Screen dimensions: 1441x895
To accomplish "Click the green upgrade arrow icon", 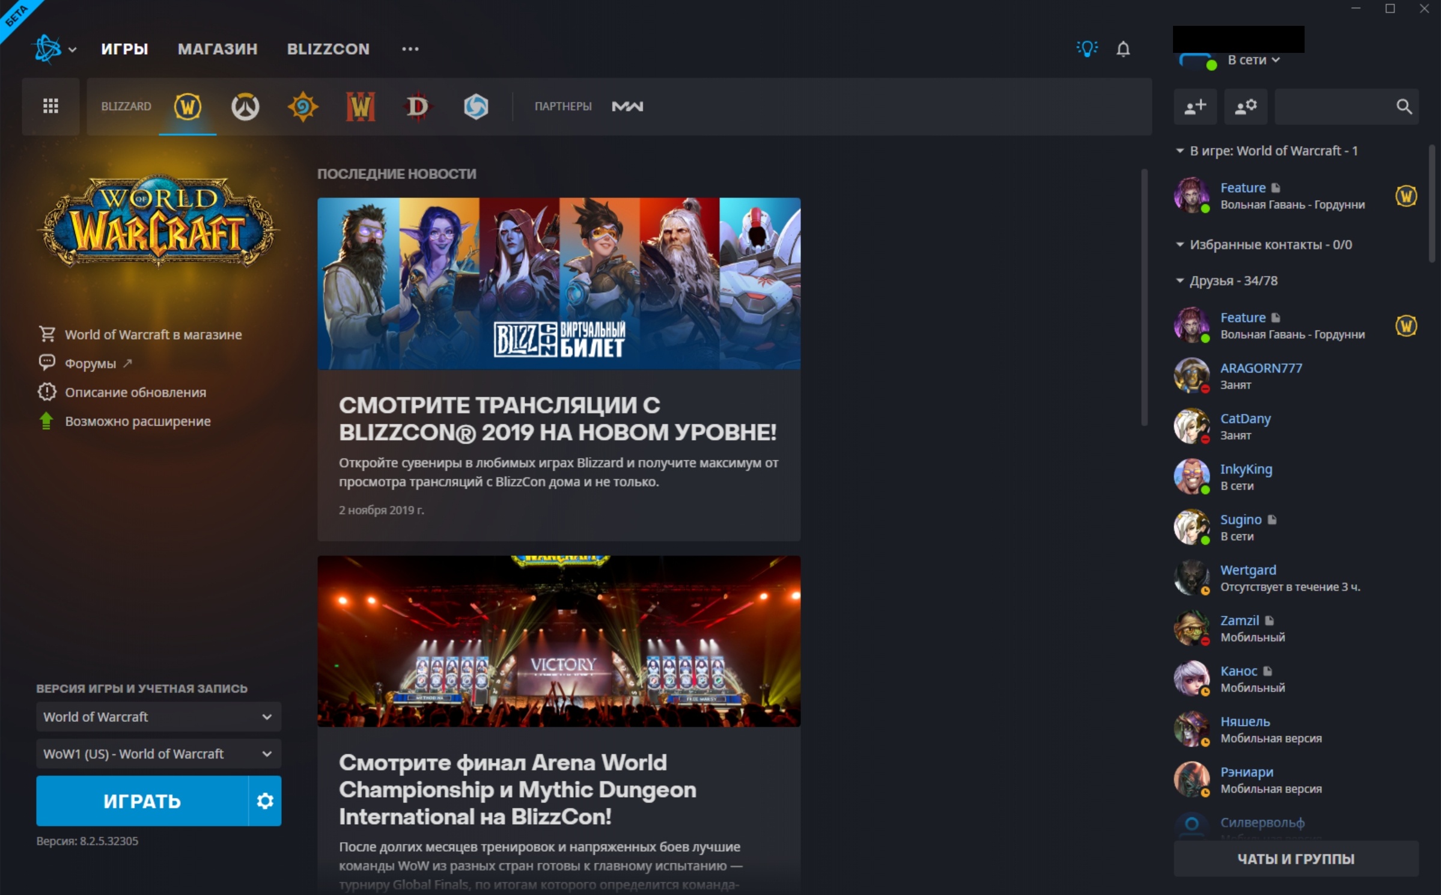I will tap(46, 421).
